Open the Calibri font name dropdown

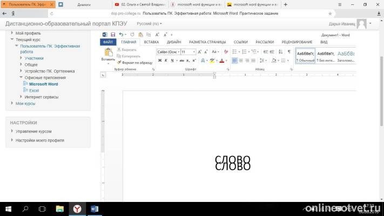pos(179,52)
